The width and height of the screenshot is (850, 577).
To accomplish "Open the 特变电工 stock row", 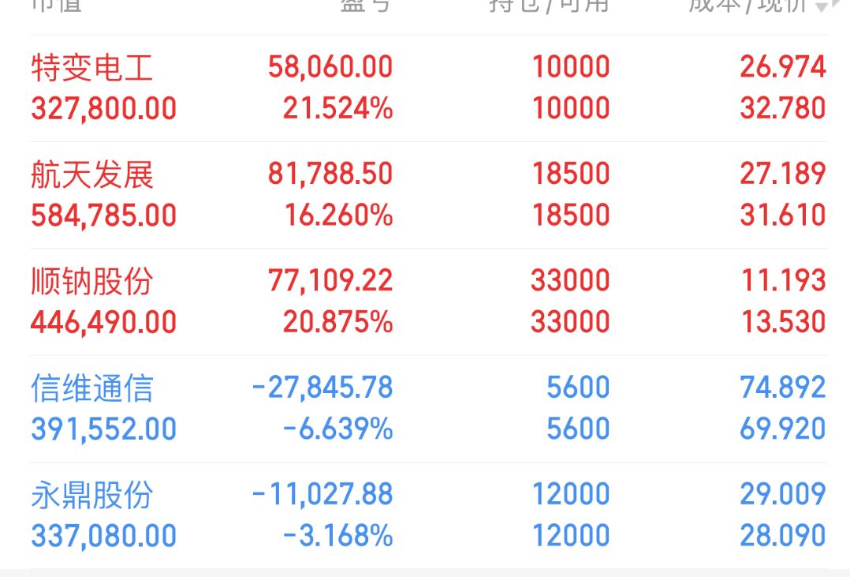I will point(91,68).
